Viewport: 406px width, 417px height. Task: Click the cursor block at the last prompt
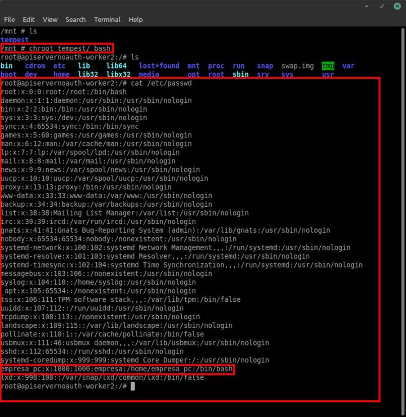(x=133, y=386)
